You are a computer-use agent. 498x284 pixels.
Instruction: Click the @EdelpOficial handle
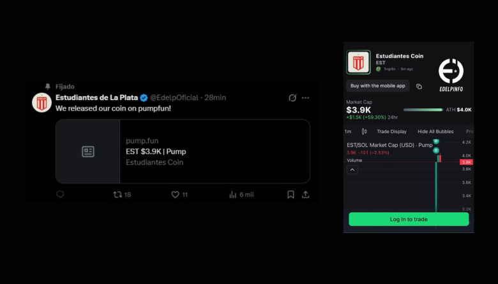174,97
